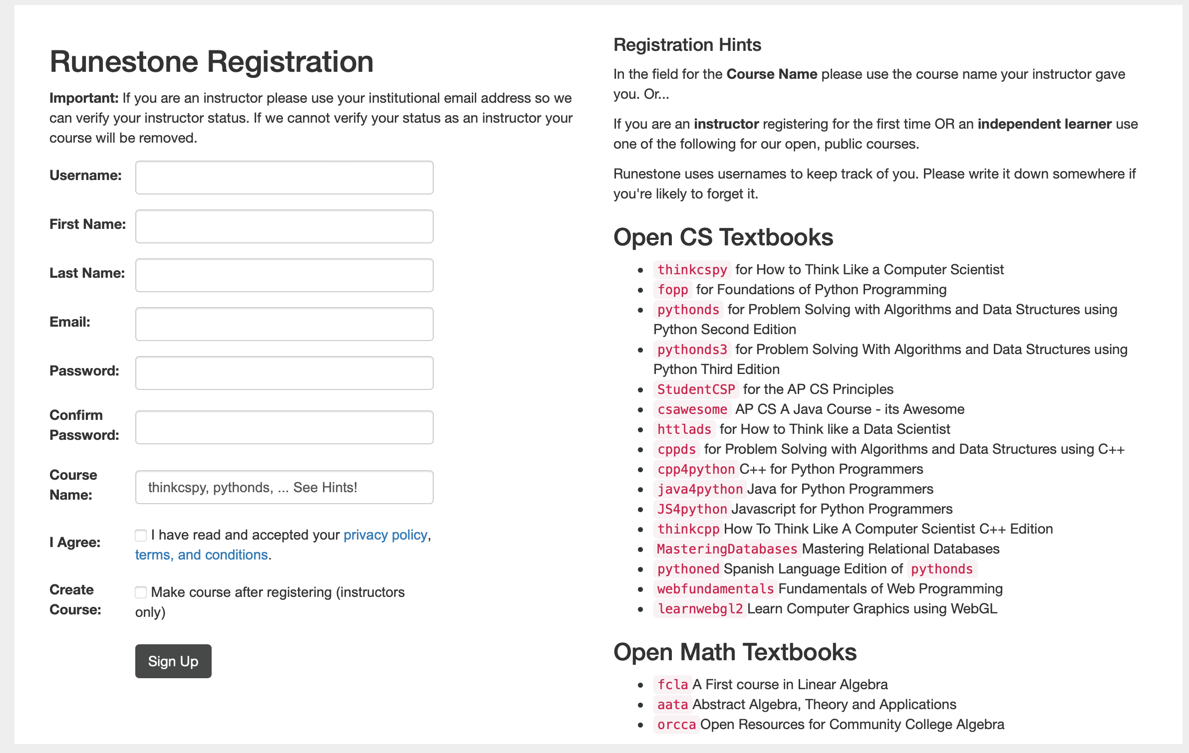Viewport: 1189px width, 753px height.
Task: Select the StudentCSP course code
Action: click(696, 389)
